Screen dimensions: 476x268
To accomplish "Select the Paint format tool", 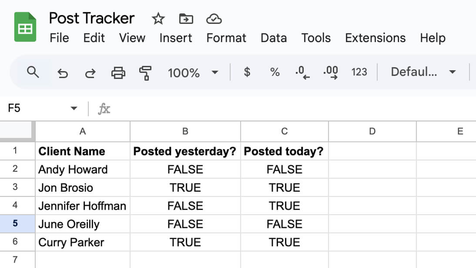I will (x=145, y=72).
